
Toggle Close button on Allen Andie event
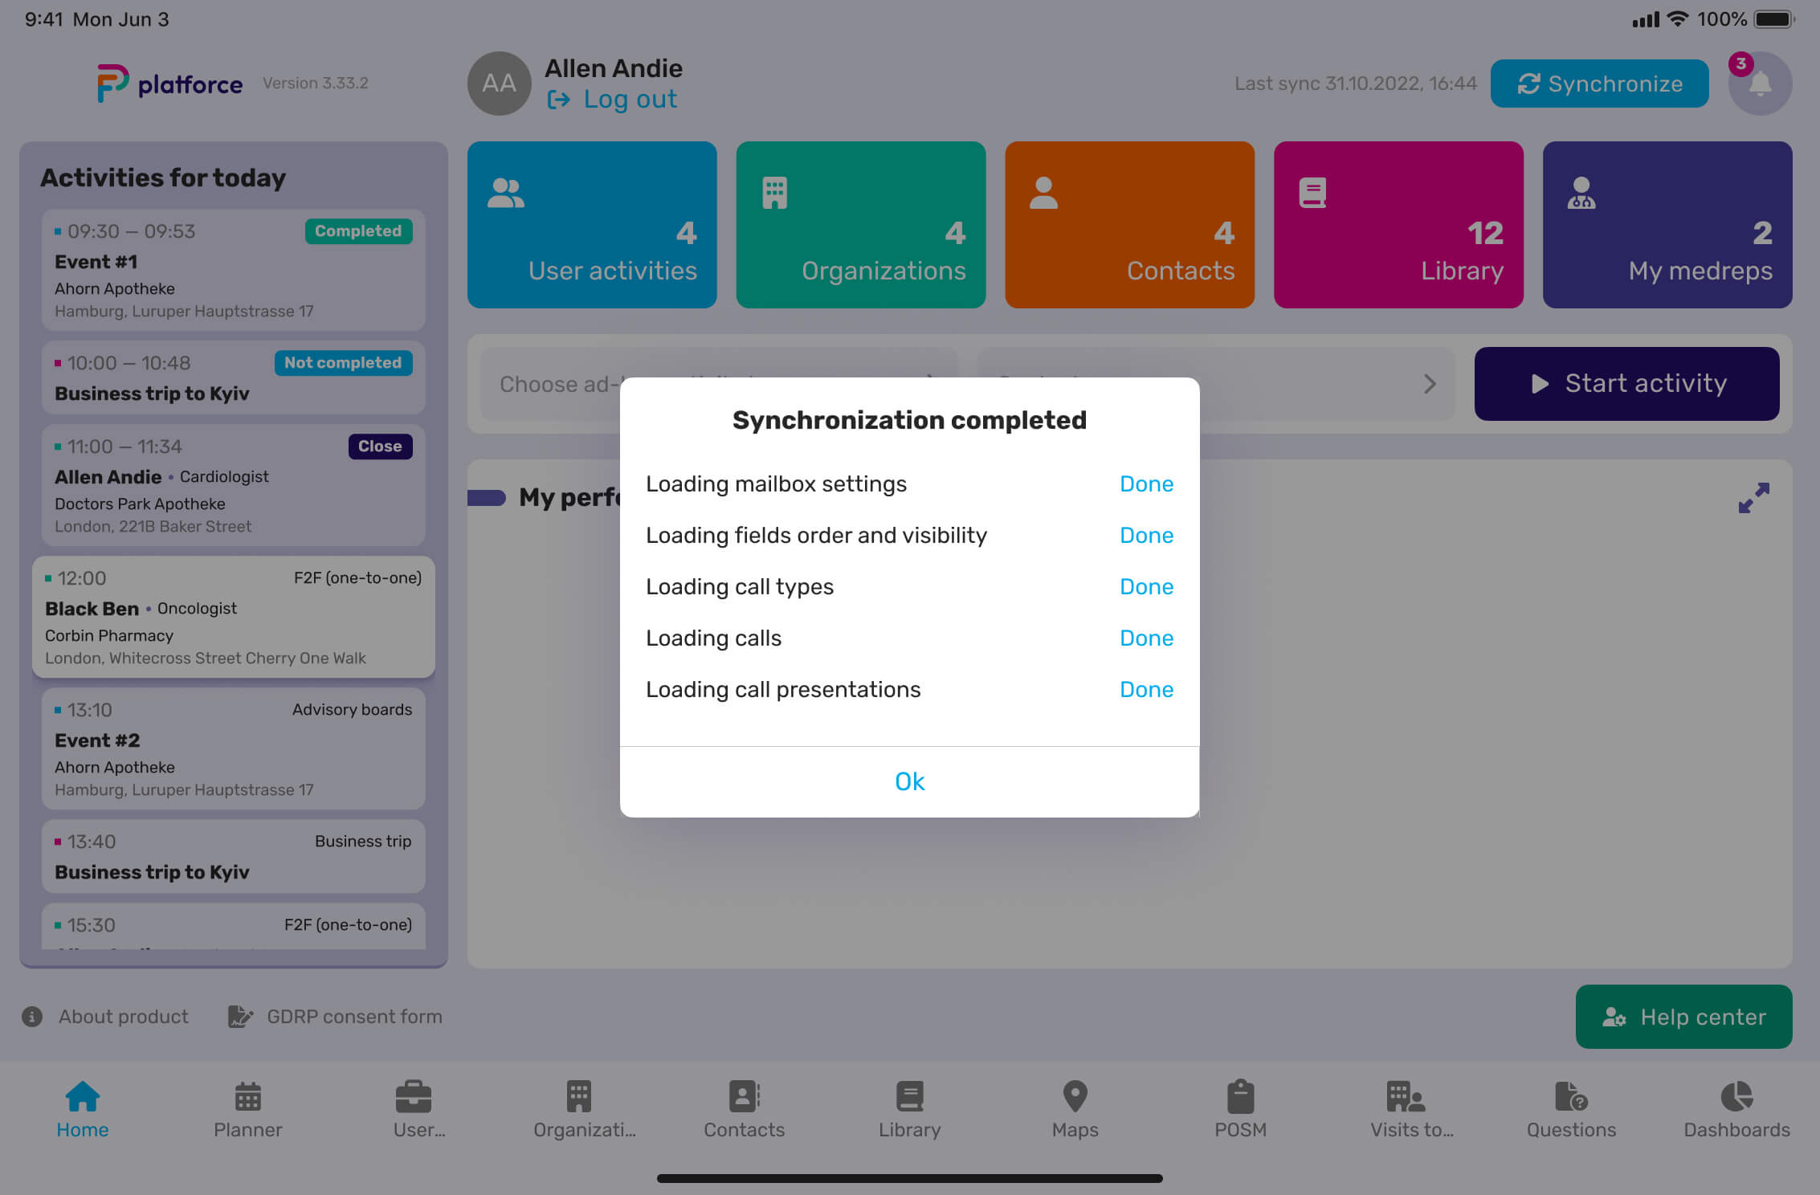[x=378, y=446]
